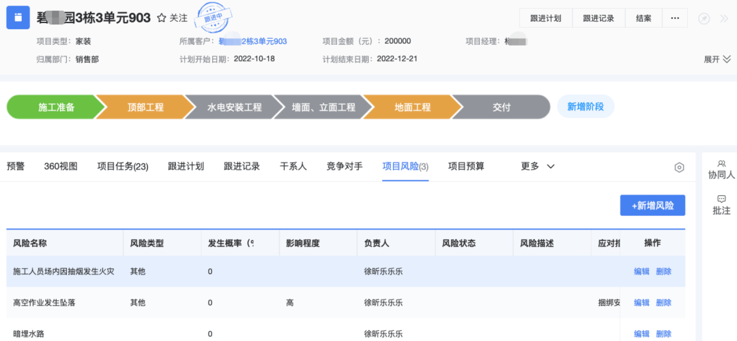Expand project details with 展开
737x341 pixels.
coord(717,59)
